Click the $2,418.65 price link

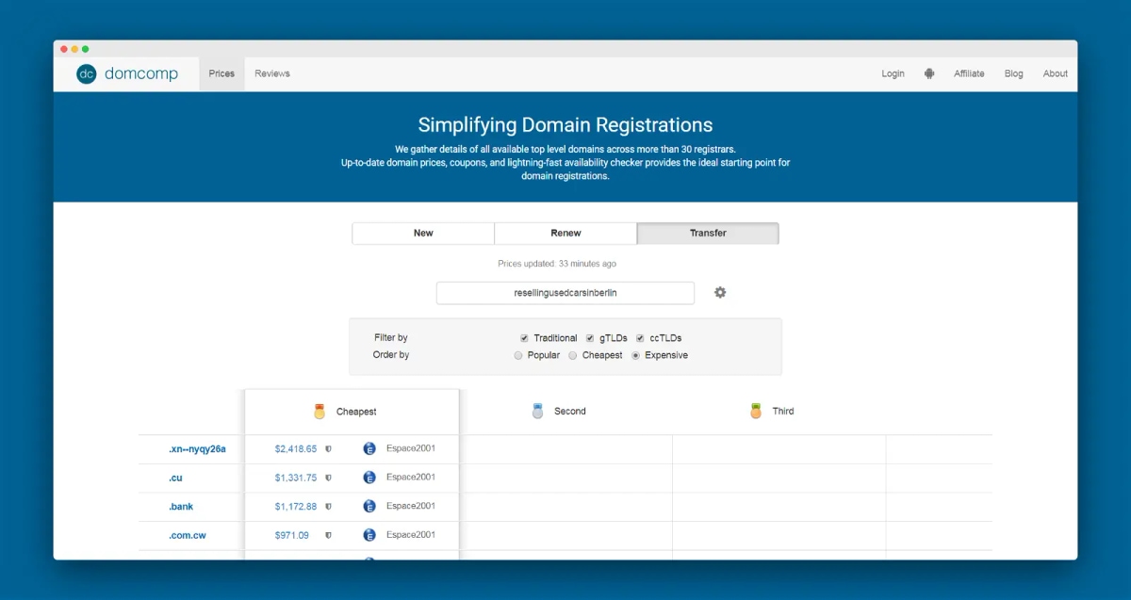pyautogui.click(x=296, y=449)
